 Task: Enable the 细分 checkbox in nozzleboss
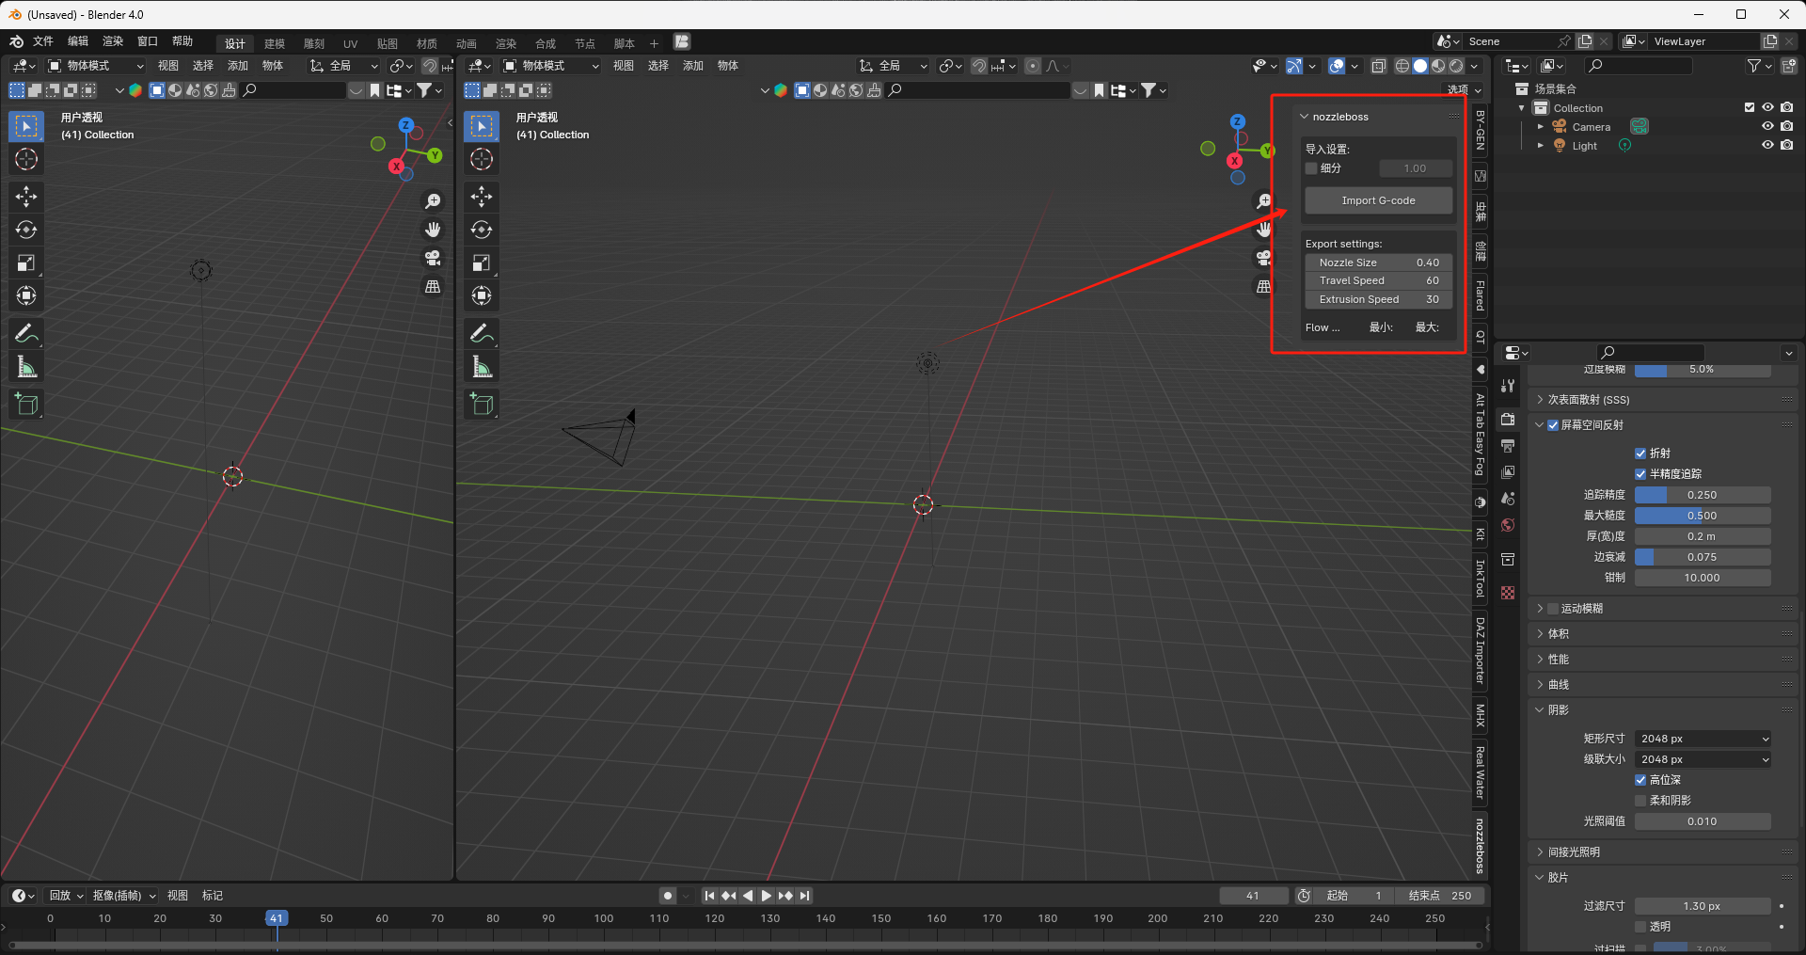click(x=1311, y=168)
